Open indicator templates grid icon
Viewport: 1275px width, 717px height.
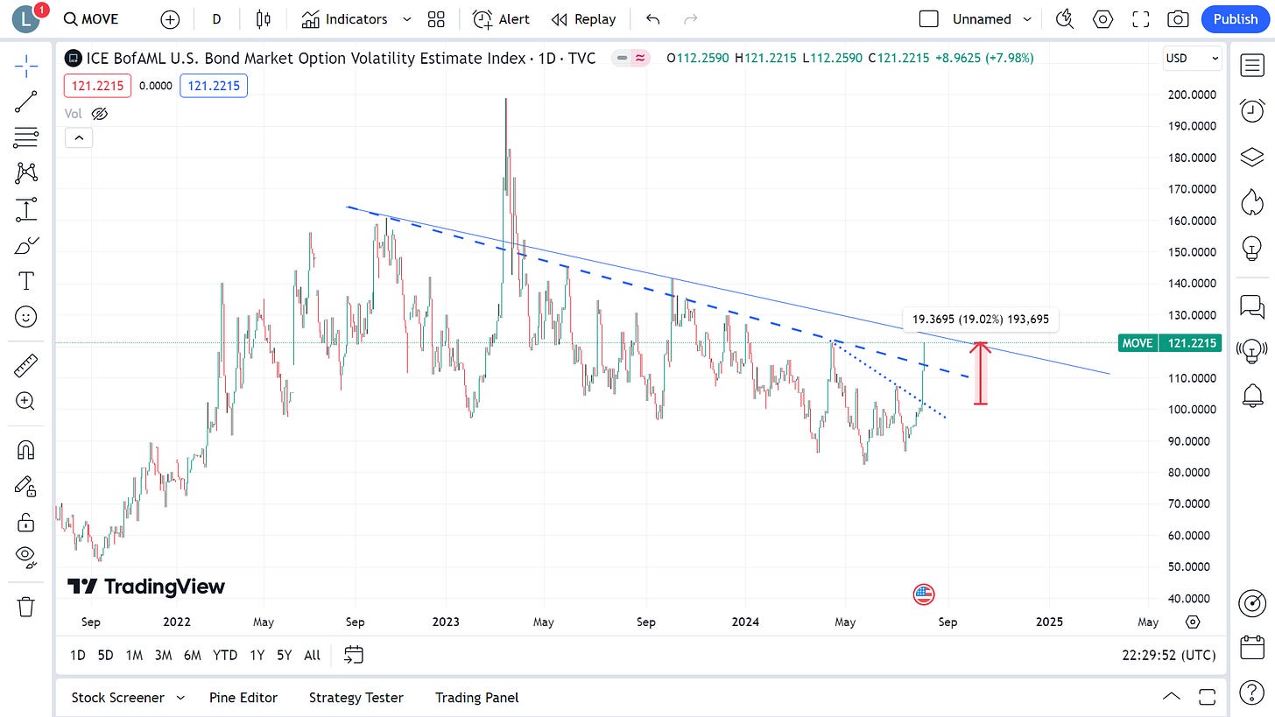436,18
